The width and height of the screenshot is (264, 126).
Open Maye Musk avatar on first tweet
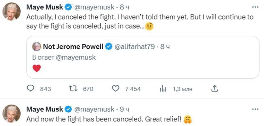click(12, 12)
